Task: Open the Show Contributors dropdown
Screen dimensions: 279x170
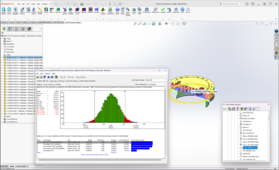Action: coord(156,84)
